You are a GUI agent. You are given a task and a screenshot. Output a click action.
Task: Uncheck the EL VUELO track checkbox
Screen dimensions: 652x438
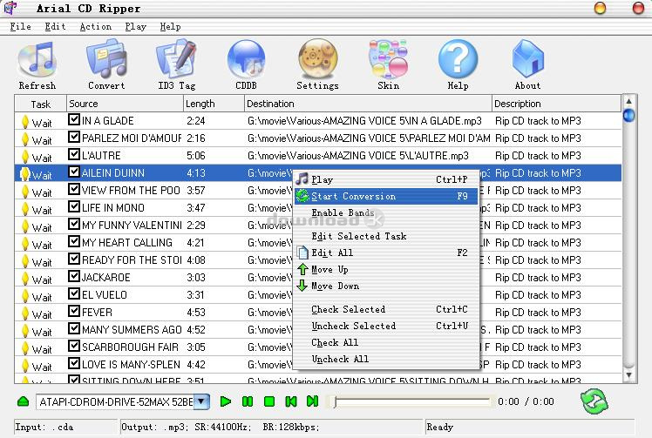74,293
